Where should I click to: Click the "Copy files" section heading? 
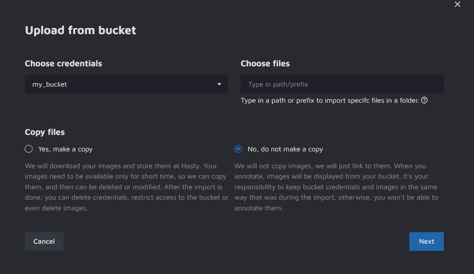45,132
